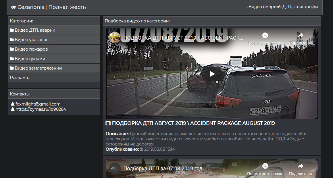The width and height of the screenshot is (333, 178).
Task: Click Watch Later clock on second video
Action: [265, 166]
